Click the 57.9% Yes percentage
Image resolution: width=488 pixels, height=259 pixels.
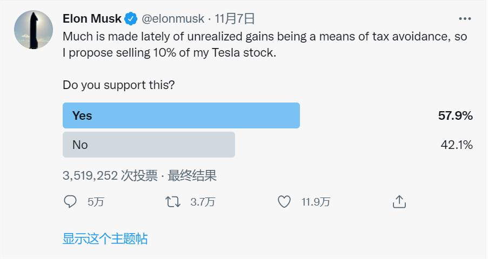(x=456, y=115)
